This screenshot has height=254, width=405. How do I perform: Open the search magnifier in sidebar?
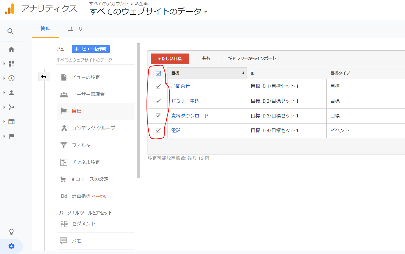[x=10, y=31]
